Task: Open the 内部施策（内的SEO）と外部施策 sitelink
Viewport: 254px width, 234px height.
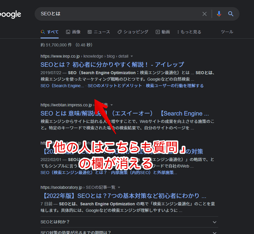Action: pyautogui.click(x=144, y=173)
